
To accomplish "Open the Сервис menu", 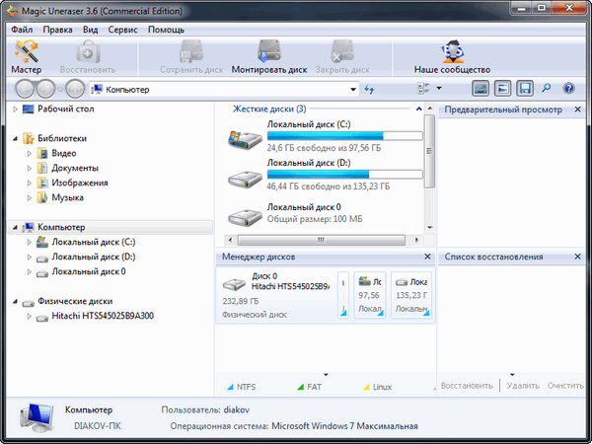I will (x=122, y=30).
